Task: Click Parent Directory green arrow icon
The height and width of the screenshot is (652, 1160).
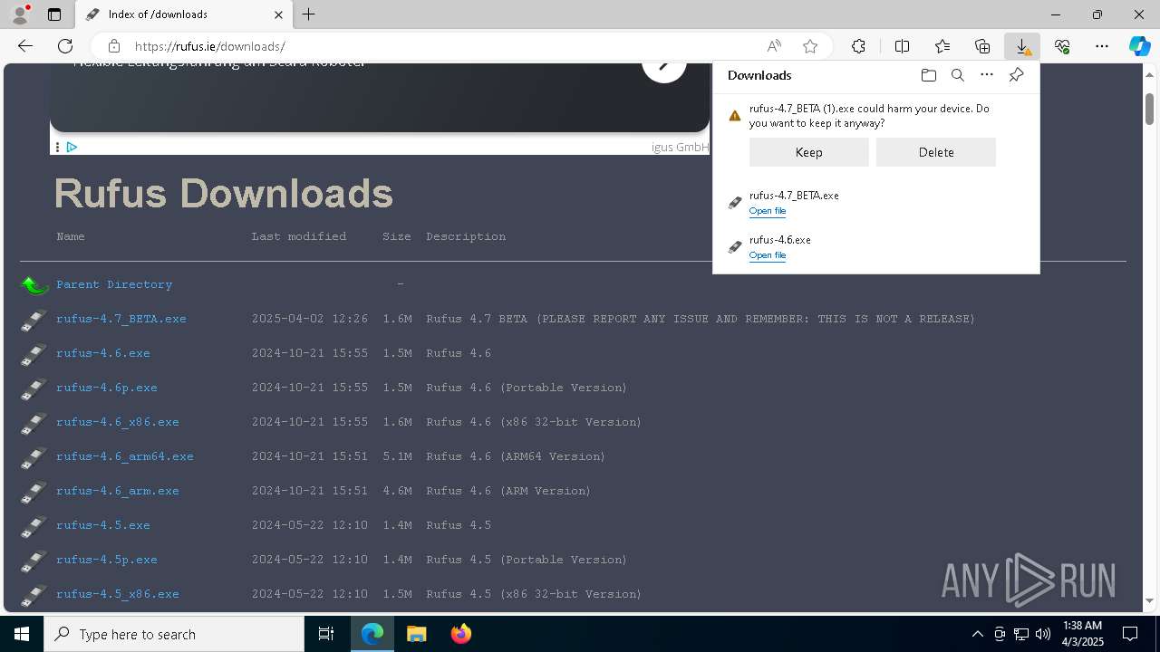Action: [x=34, y=285]
